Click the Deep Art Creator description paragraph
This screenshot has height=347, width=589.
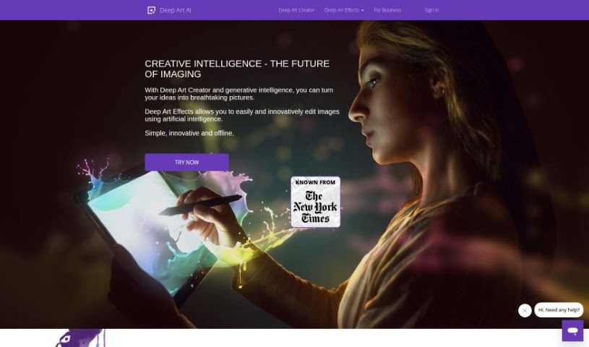coord(239,93)
